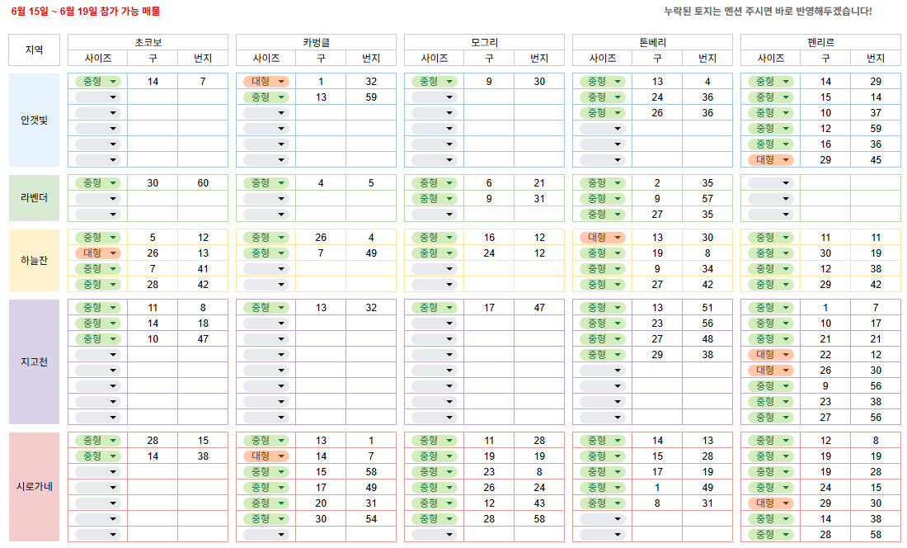Open 대형 dropdown in 펜리르 안갯빛 plot 45 row
Image resolution: width=907 pixels, height=548 pixels.
[770, 160]
